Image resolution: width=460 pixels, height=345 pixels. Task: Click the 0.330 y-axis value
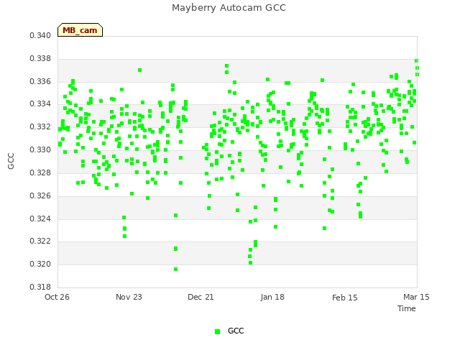(x=40, y=150)
